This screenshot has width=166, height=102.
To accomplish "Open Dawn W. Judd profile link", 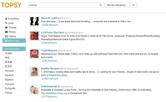I will [x=49, y=18].
